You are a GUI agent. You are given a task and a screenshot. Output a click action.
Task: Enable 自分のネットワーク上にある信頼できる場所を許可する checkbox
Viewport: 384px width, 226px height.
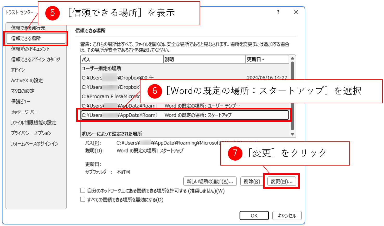[x=83, y=190]
